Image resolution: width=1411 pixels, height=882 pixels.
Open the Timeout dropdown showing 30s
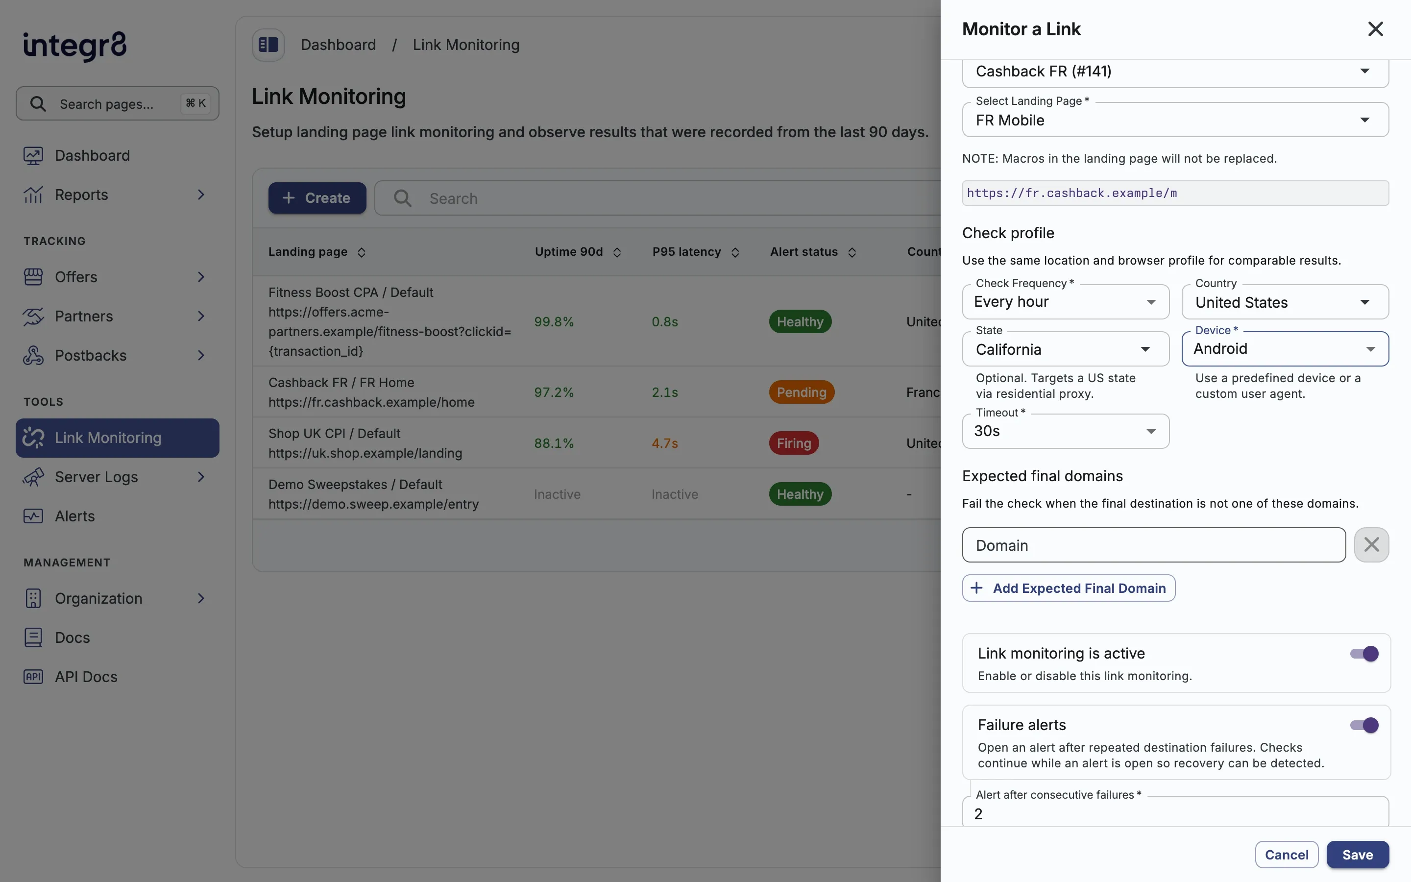pyautogui.click(x=1065, y=432)
